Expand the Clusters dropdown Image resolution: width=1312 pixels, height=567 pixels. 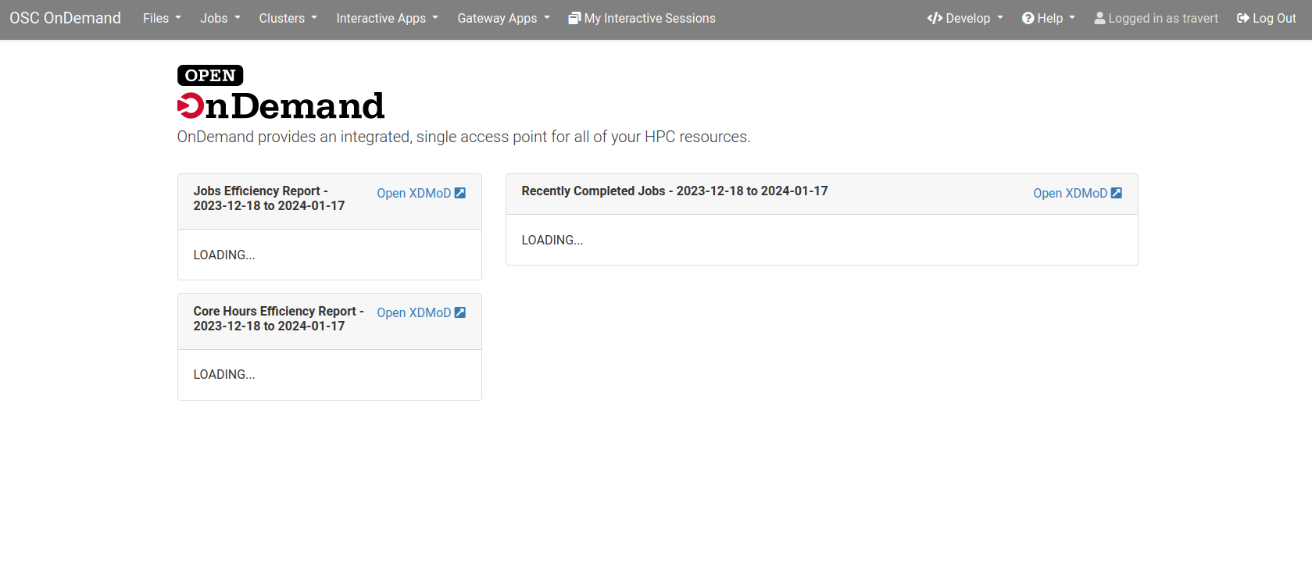click(288, 18)
